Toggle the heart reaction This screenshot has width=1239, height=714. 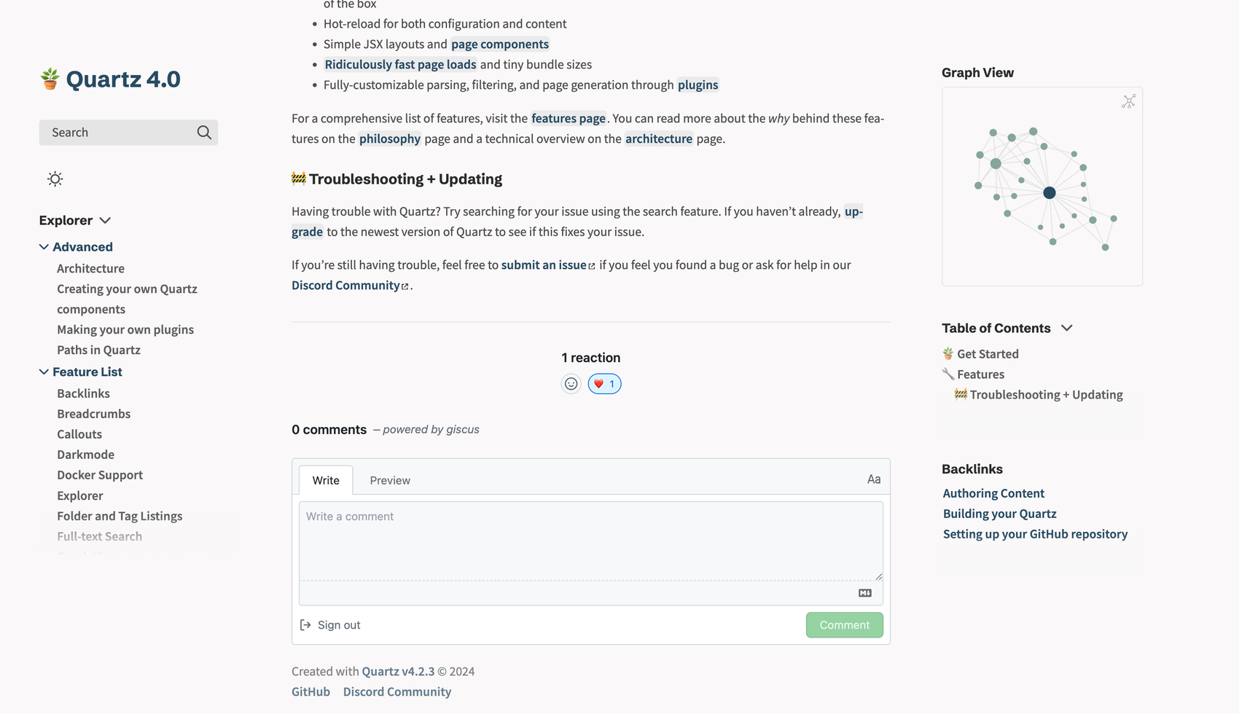point(604,384)
